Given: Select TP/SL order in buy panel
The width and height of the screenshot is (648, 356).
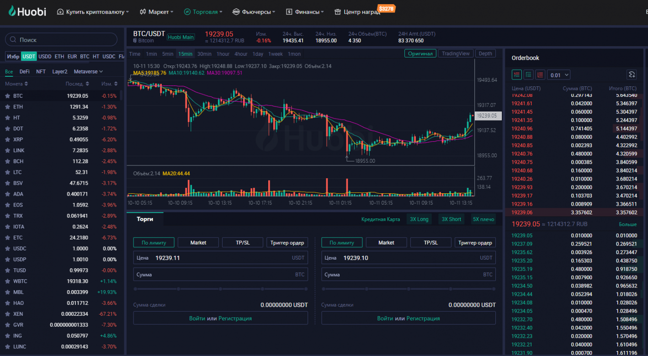Looking at the screenshot, I should point(243,243).
